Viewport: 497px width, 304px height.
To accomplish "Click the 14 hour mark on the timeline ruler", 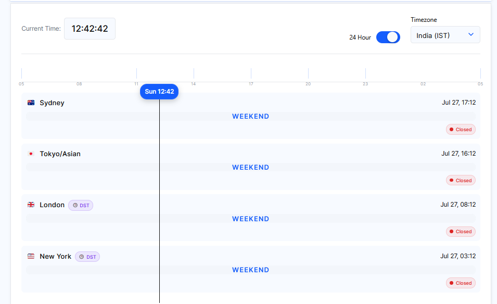I will (x=193, y=83).
